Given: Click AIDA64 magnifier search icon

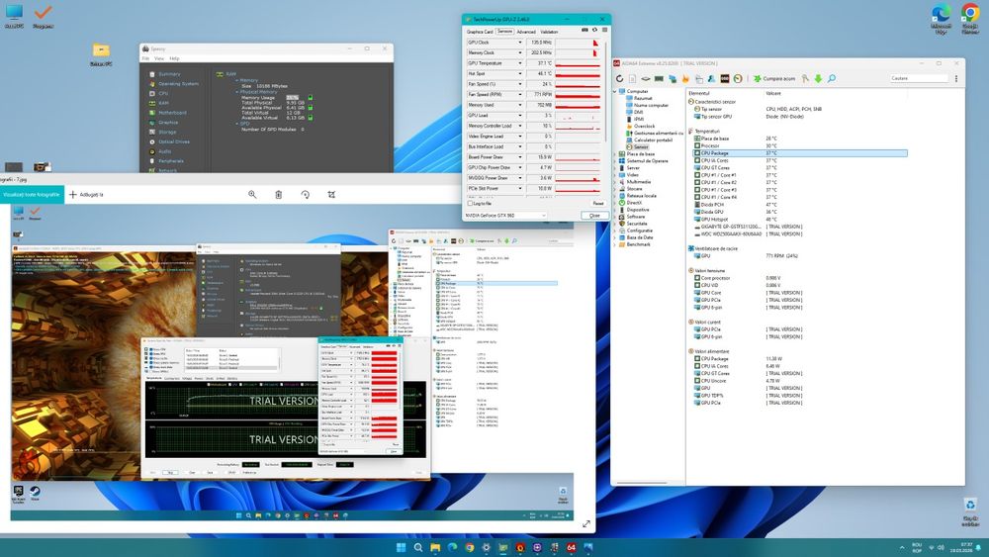Looking at the screenshot, I should tap(832, 79).
